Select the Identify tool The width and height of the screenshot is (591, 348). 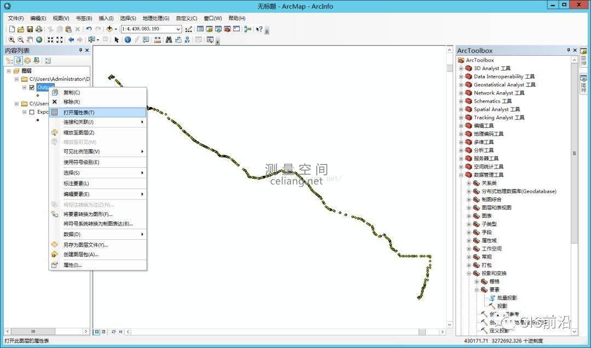(128, 39)
